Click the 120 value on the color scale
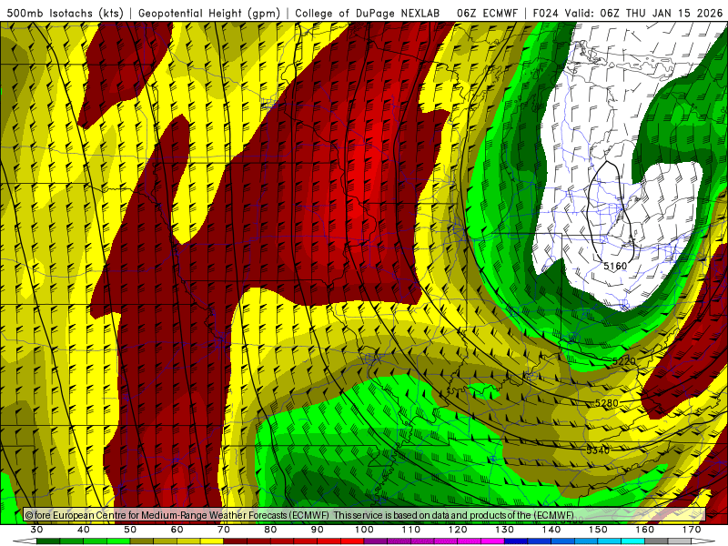The image size is (728, 546). pyautogui.click(x=458, y=530)
